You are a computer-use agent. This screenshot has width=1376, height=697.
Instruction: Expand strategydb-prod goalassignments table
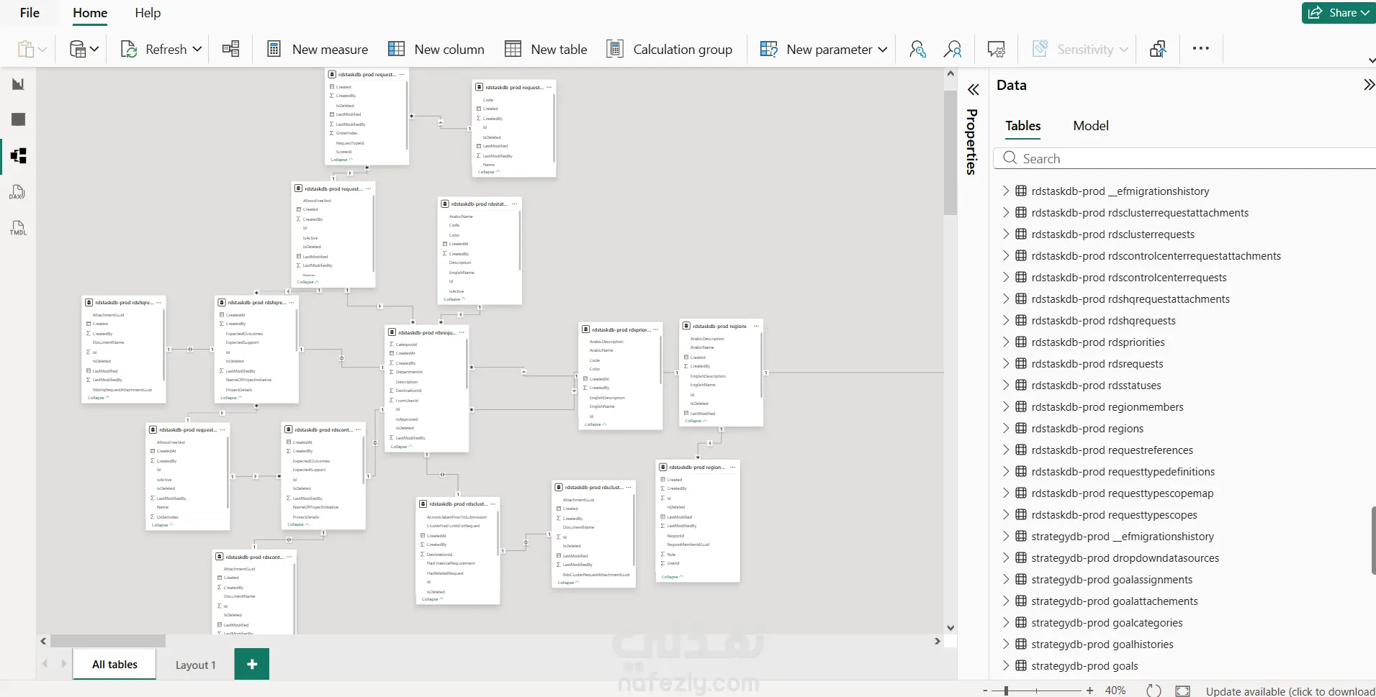[1006, 579]
